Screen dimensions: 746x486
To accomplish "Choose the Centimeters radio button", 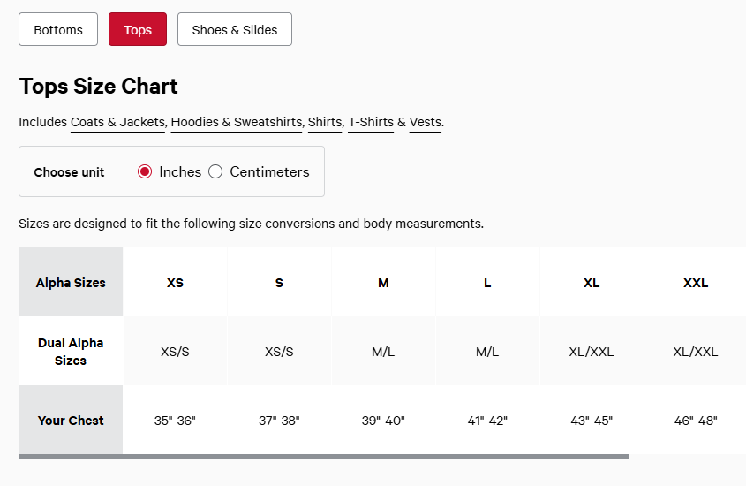I will (x=215, y=172).
